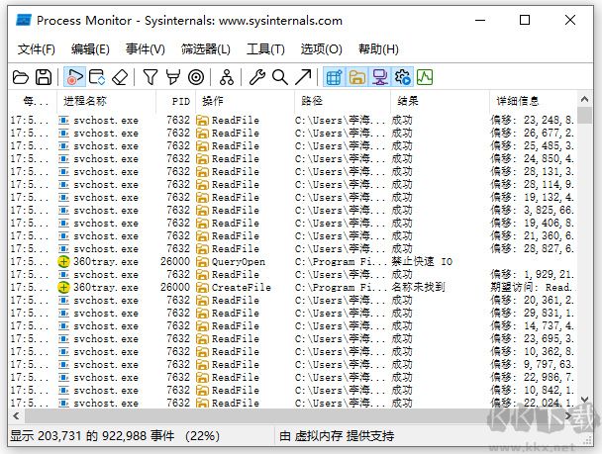Sort by the PID column header
The height and width of the screenshot is (454, 602).
click(x=176, y=101)
